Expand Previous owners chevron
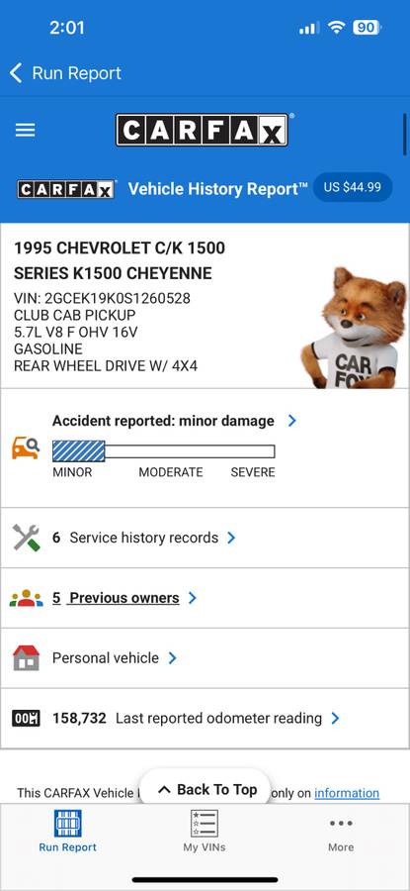 point(193,598)
